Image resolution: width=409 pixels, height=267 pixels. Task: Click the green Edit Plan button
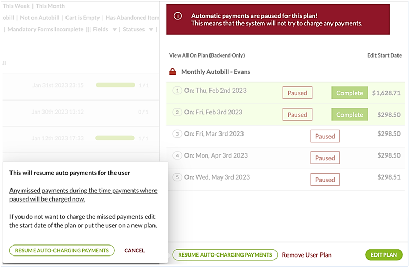pos(383,255)
